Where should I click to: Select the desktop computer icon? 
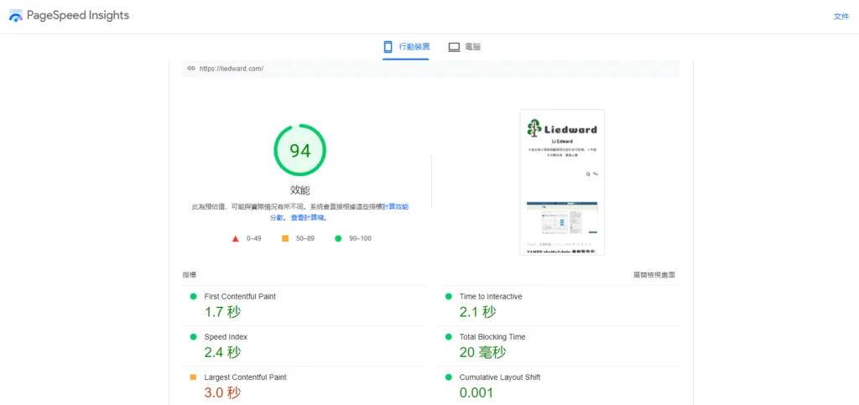pyautogui.click(x=454, y=47)
